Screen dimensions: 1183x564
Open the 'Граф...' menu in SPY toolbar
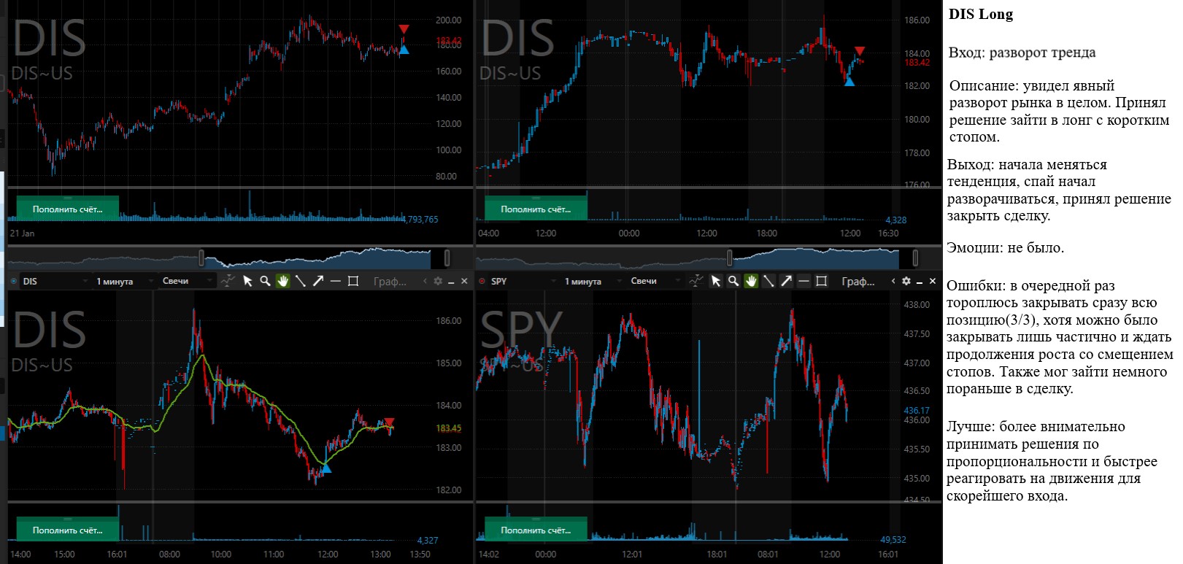[858, 281]
